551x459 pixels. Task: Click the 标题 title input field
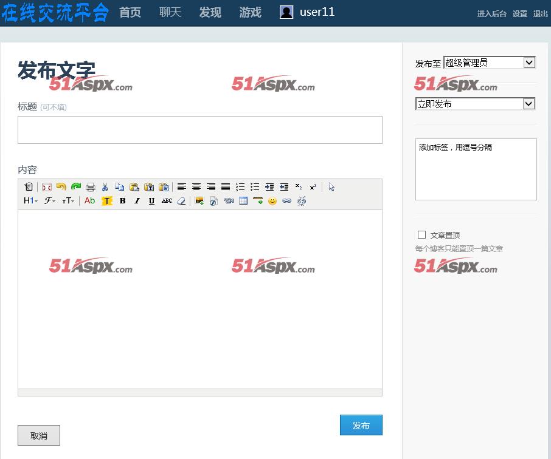[199, 129]
